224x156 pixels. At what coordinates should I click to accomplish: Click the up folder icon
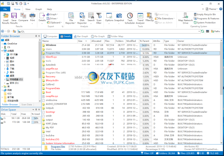coord(14,31)
